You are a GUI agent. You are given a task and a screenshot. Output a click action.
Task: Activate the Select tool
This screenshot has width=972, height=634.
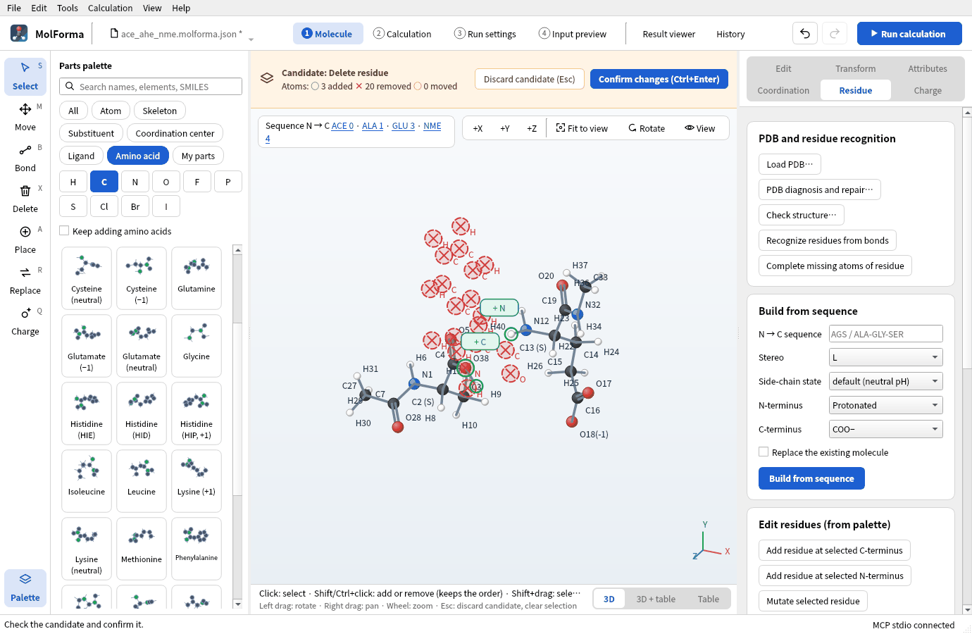pos(25,76)
